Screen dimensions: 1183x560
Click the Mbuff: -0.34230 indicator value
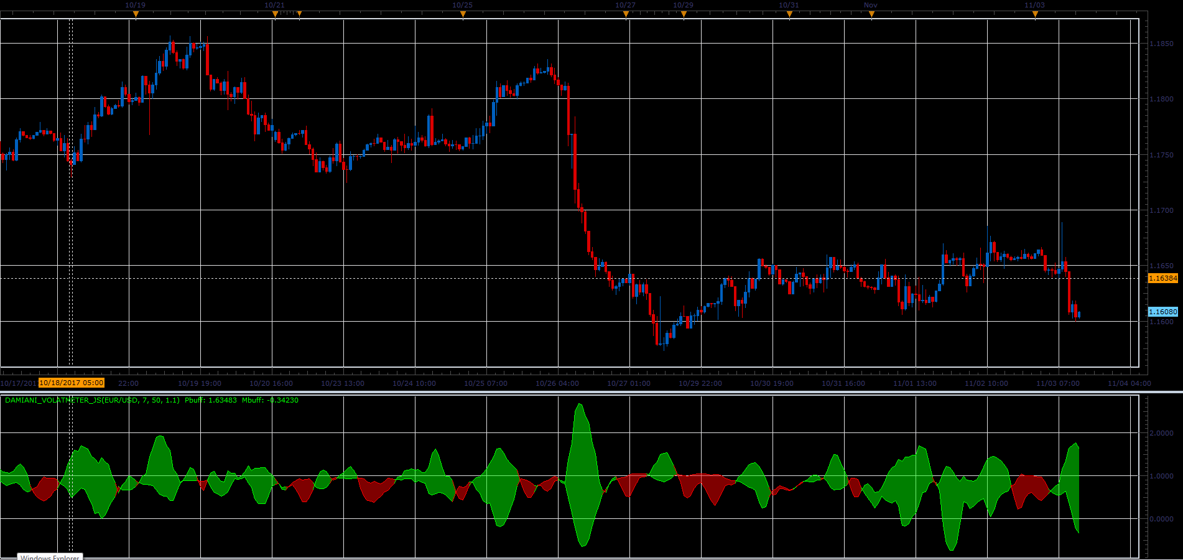pyautogui.click(x=270, y=400)
